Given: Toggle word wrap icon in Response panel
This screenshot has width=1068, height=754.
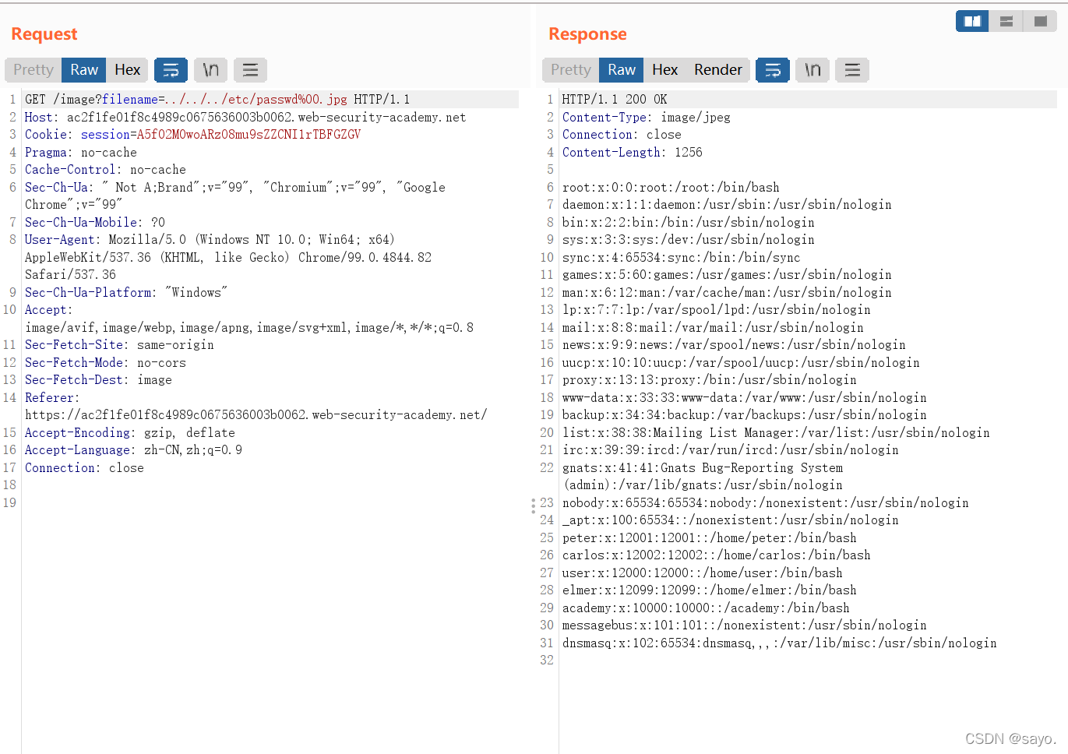Looking at the screenshot, I should click(773, 70).
